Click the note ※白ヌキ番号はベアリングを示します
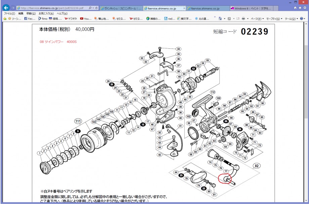This screenshot has width=309, height=204. pyautogui.click(x=67, y=191)
